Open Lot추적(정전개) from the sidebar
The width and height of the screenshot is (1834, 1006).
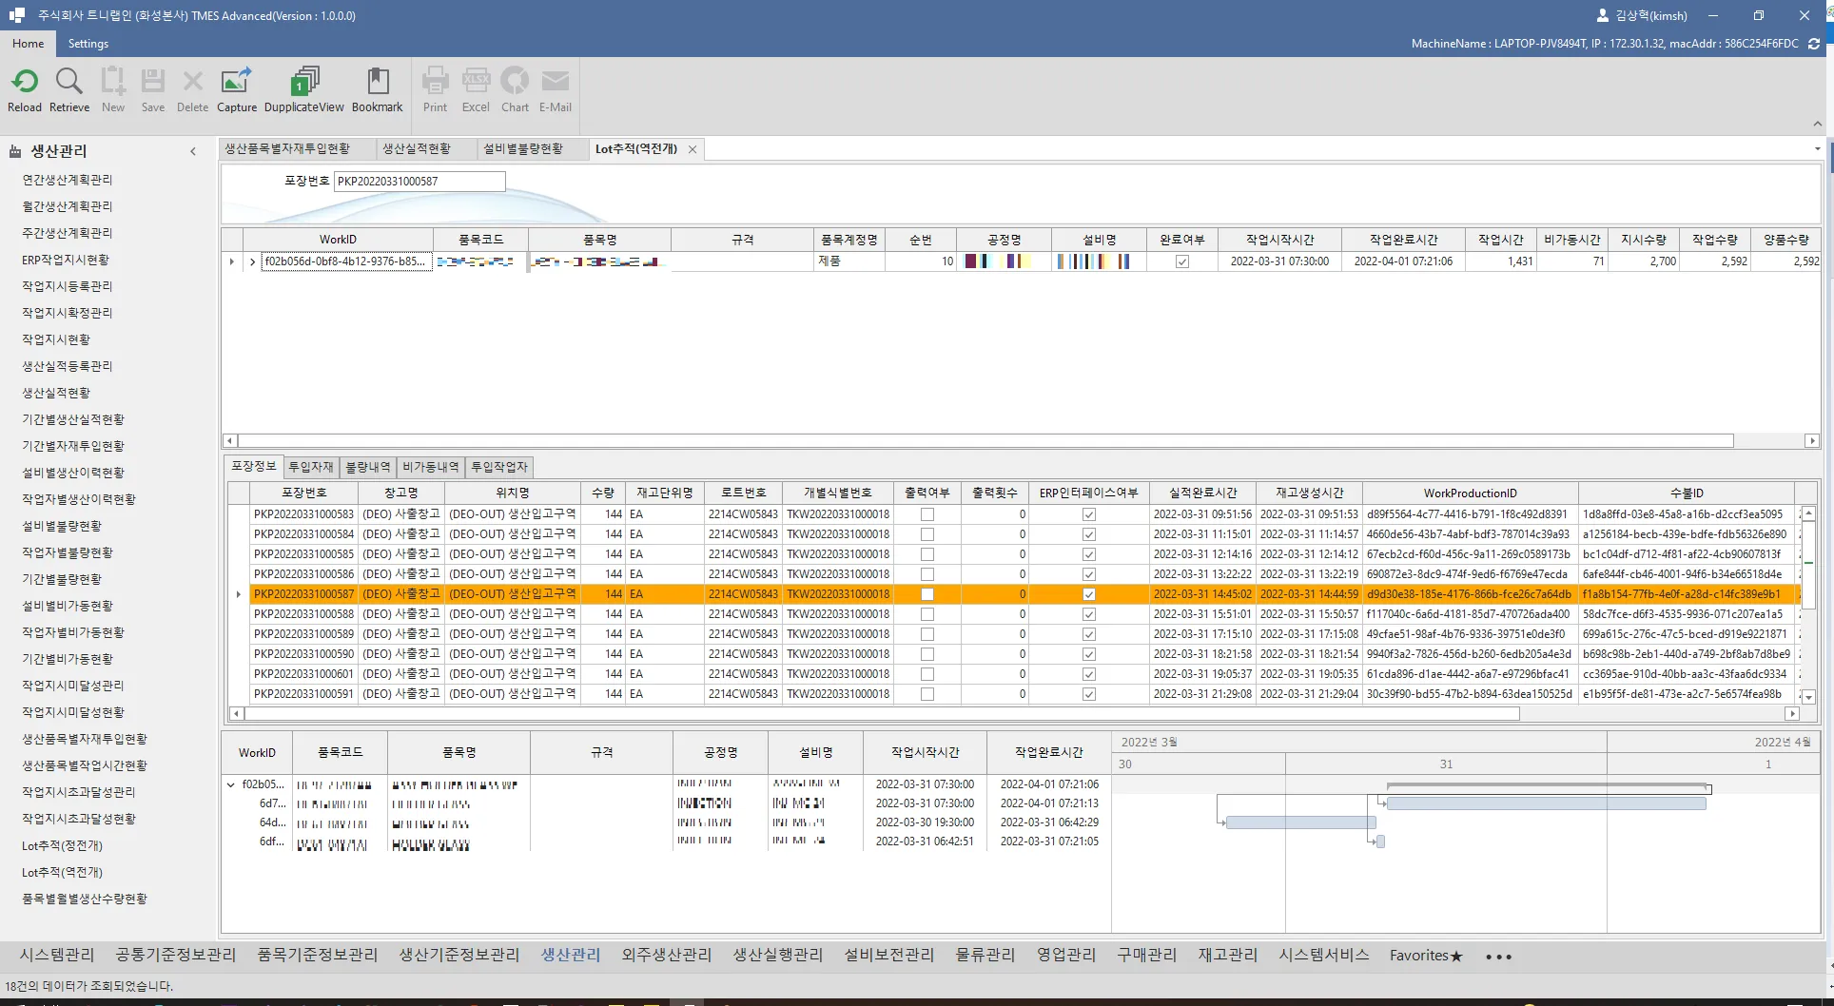(x=63, y=845)
